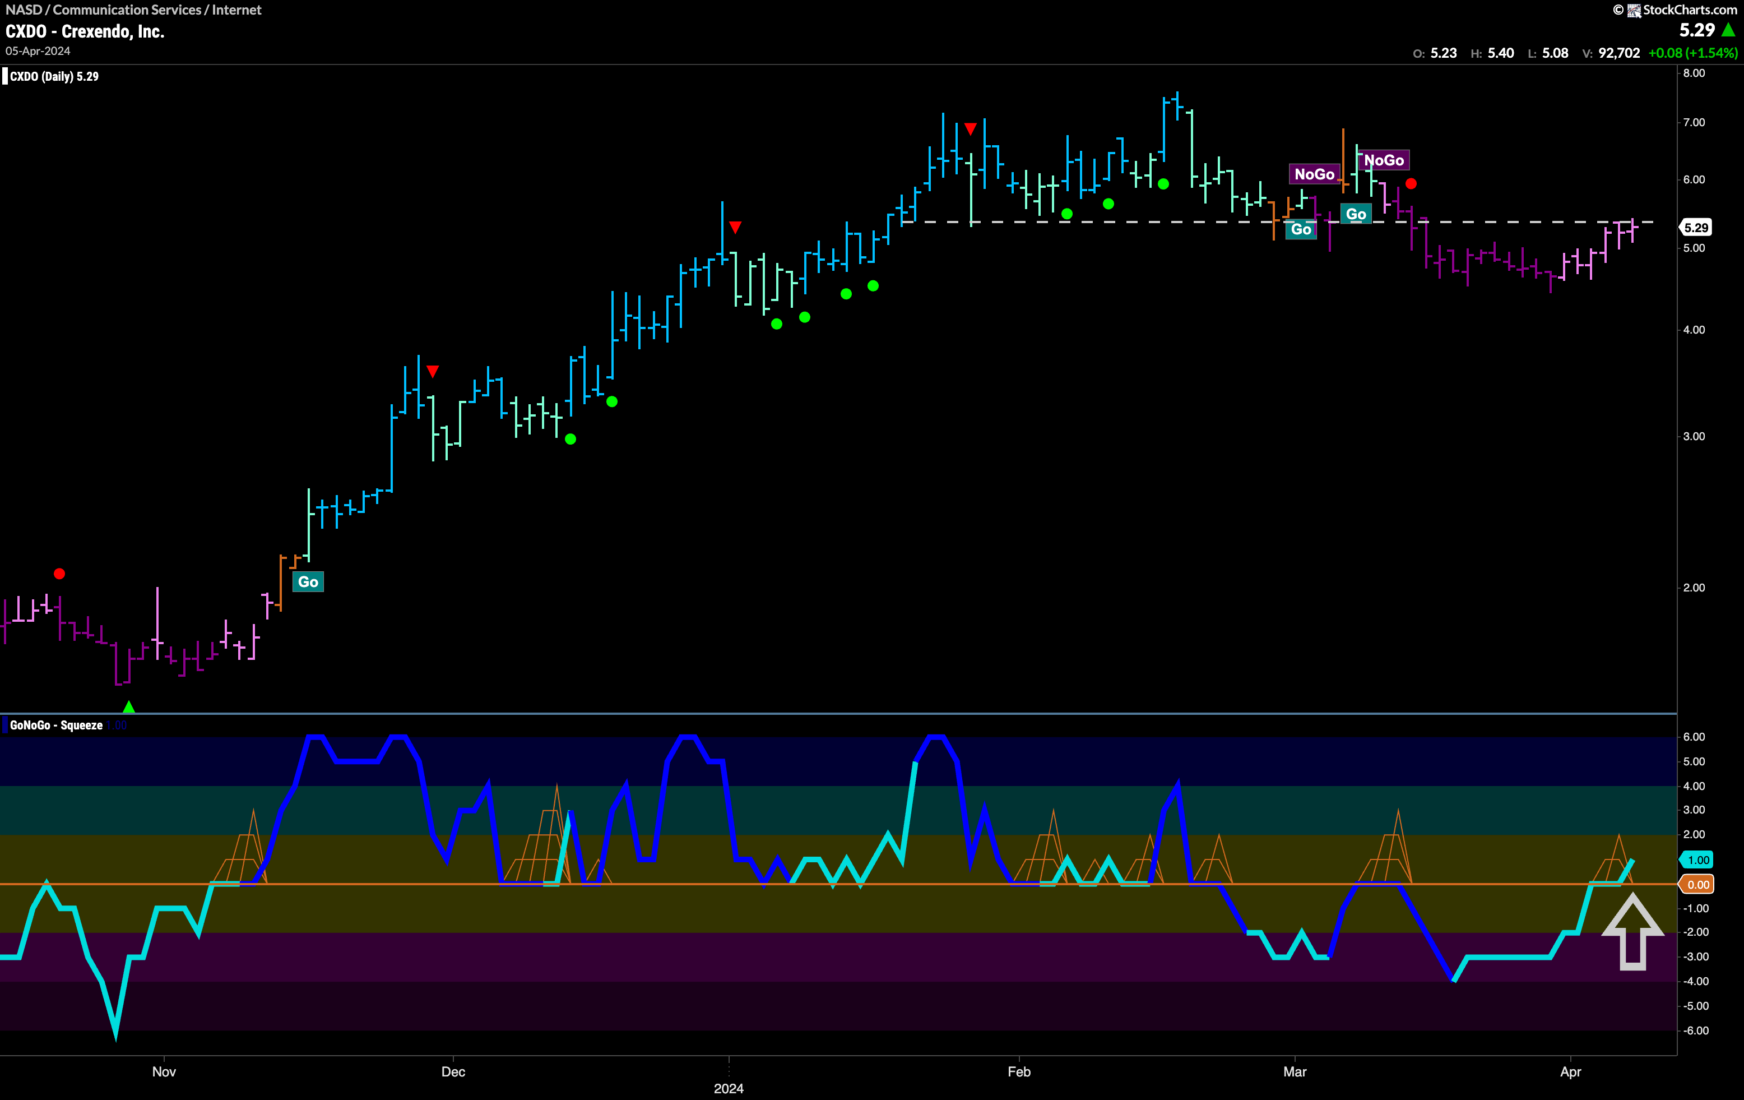Click the 1.00 oscillator value tag
This screenshot has height=1100, width=1744.
(x=1697, y=860)
